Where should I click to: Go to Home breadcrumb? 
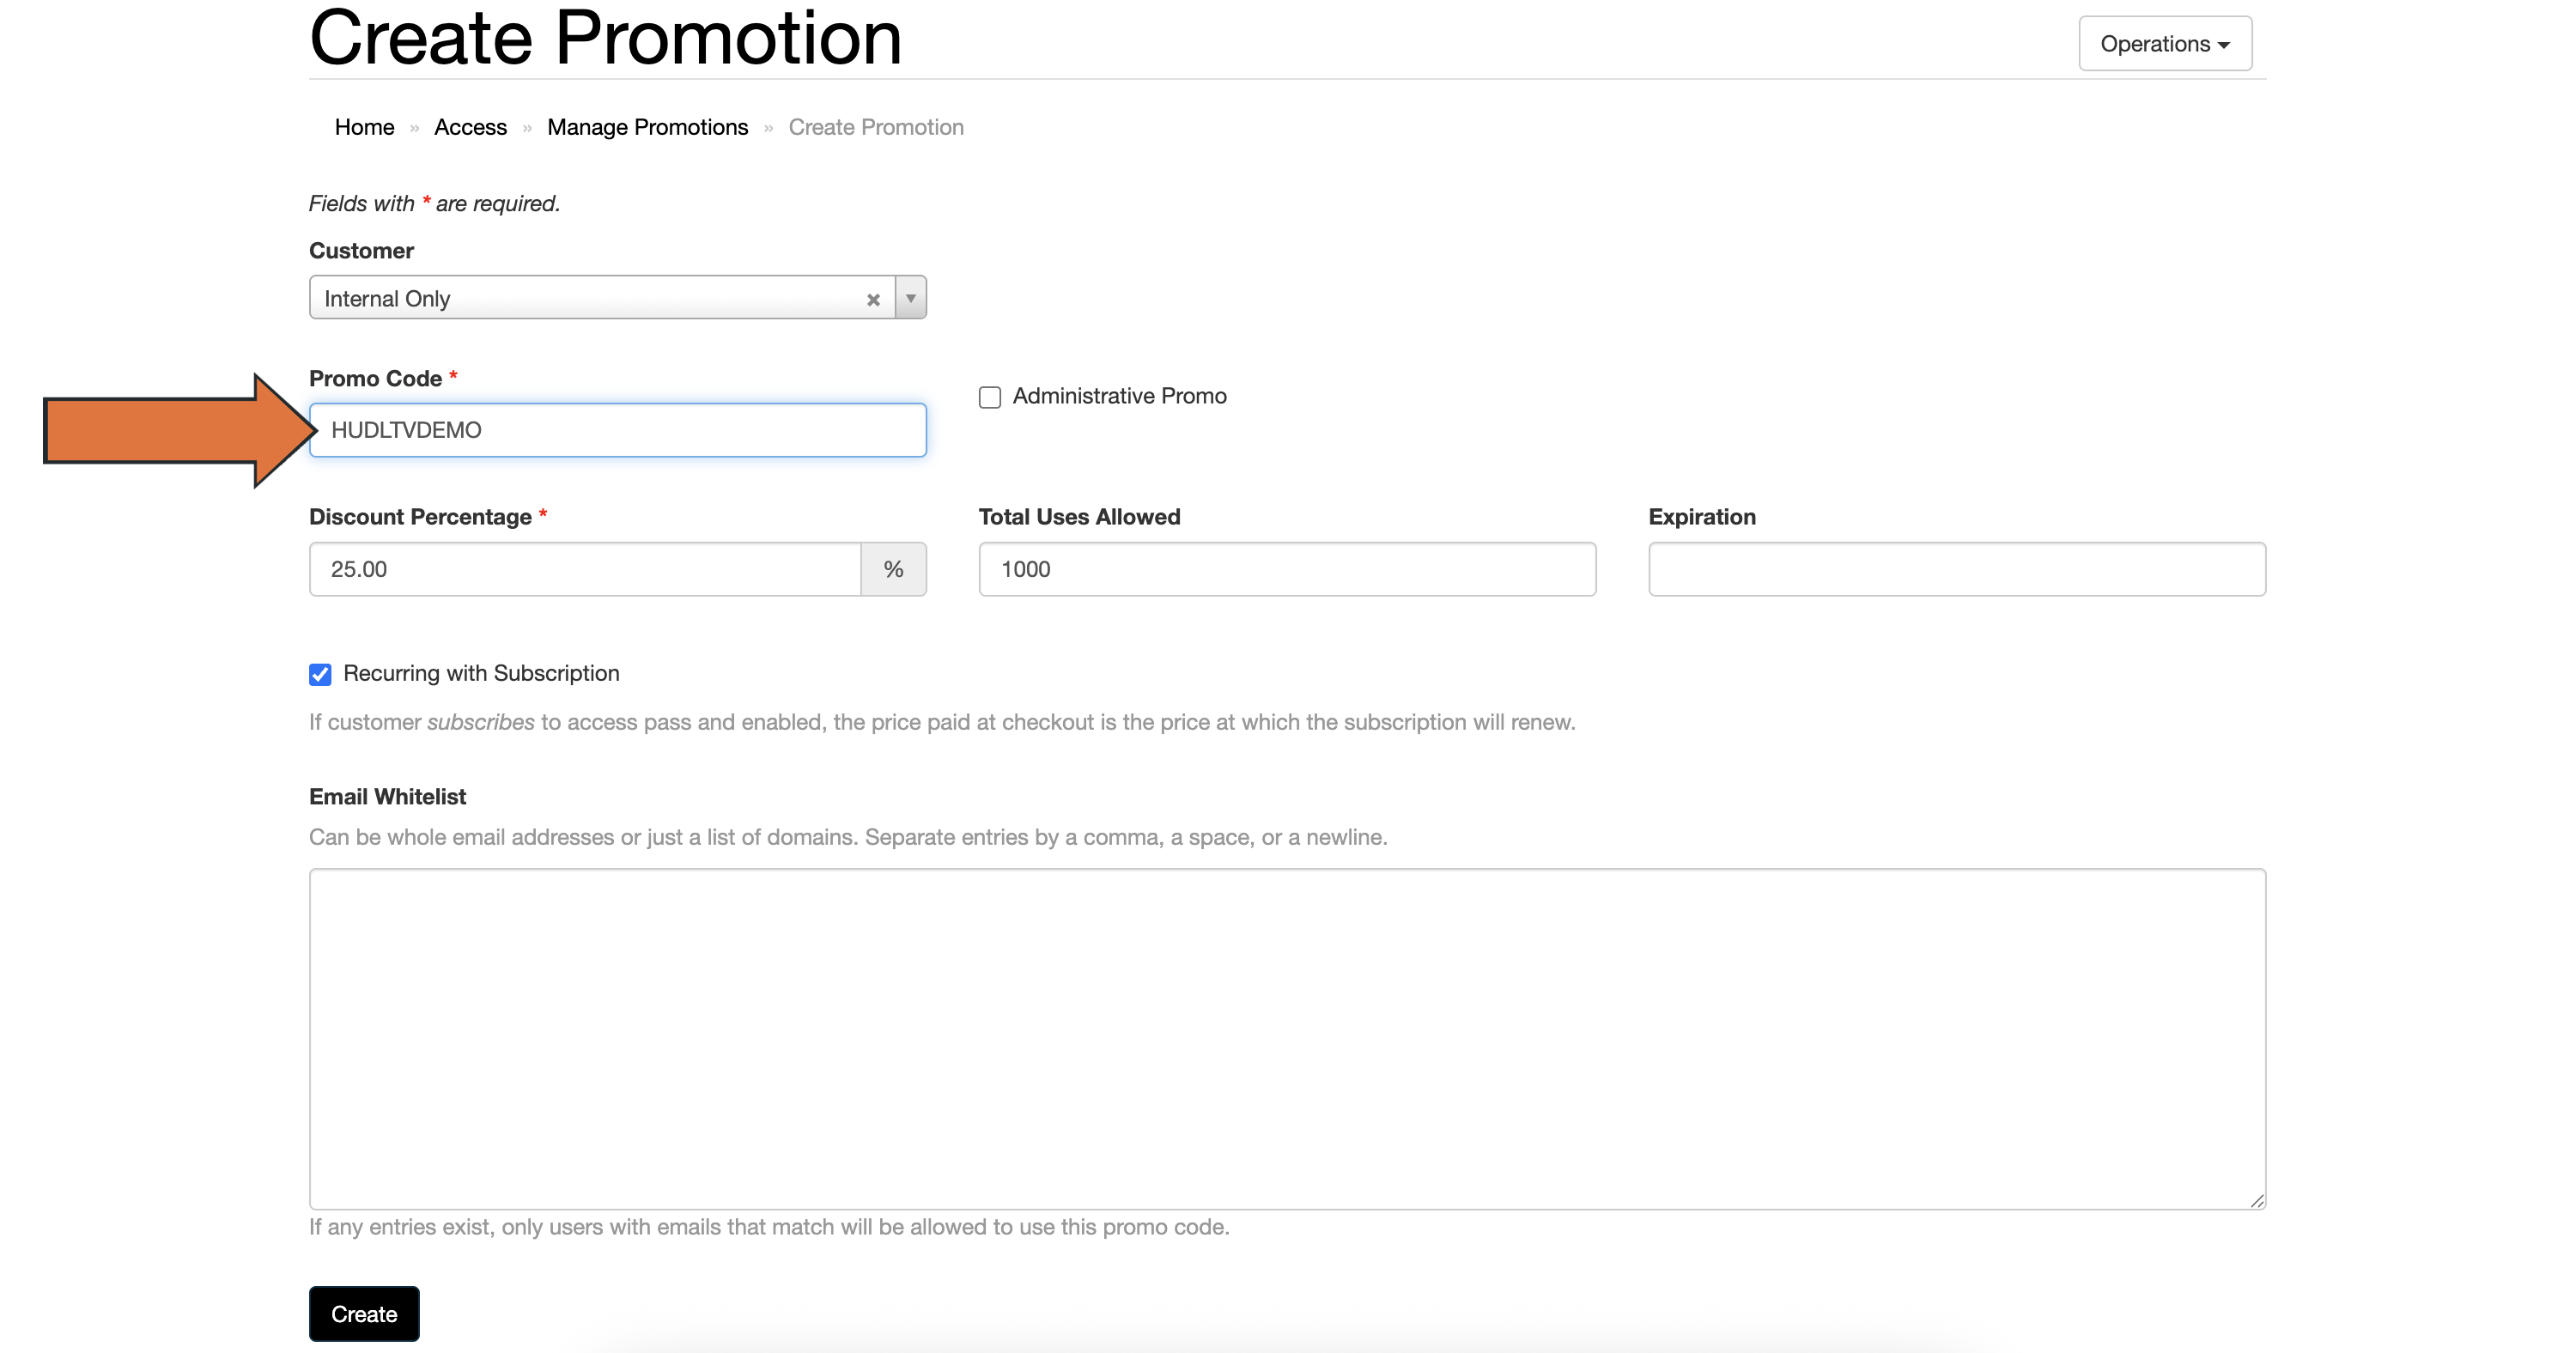coord(364,127)
